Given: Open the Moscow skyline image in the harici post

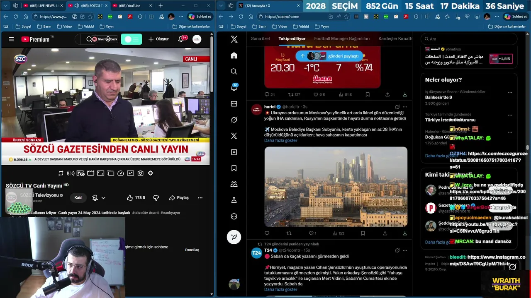Looking at the screenshot, I should tap(336, 187).
